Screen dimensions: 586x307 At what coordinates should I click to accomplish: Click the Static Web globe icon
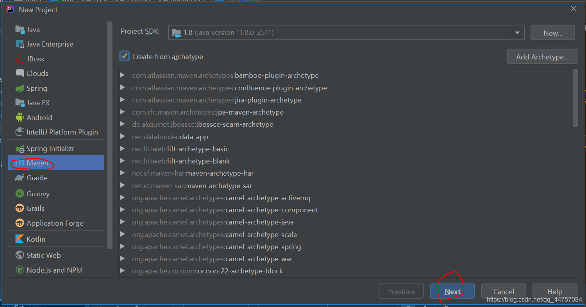tap(20, 255)
